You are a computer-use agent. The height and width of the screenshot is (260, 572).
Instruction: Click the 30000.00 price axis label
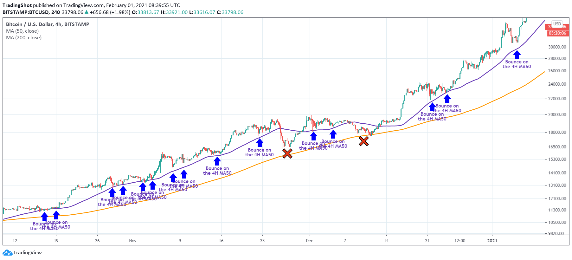557,47
